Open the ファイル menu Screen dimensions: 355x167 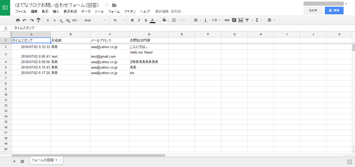point(20,11)
